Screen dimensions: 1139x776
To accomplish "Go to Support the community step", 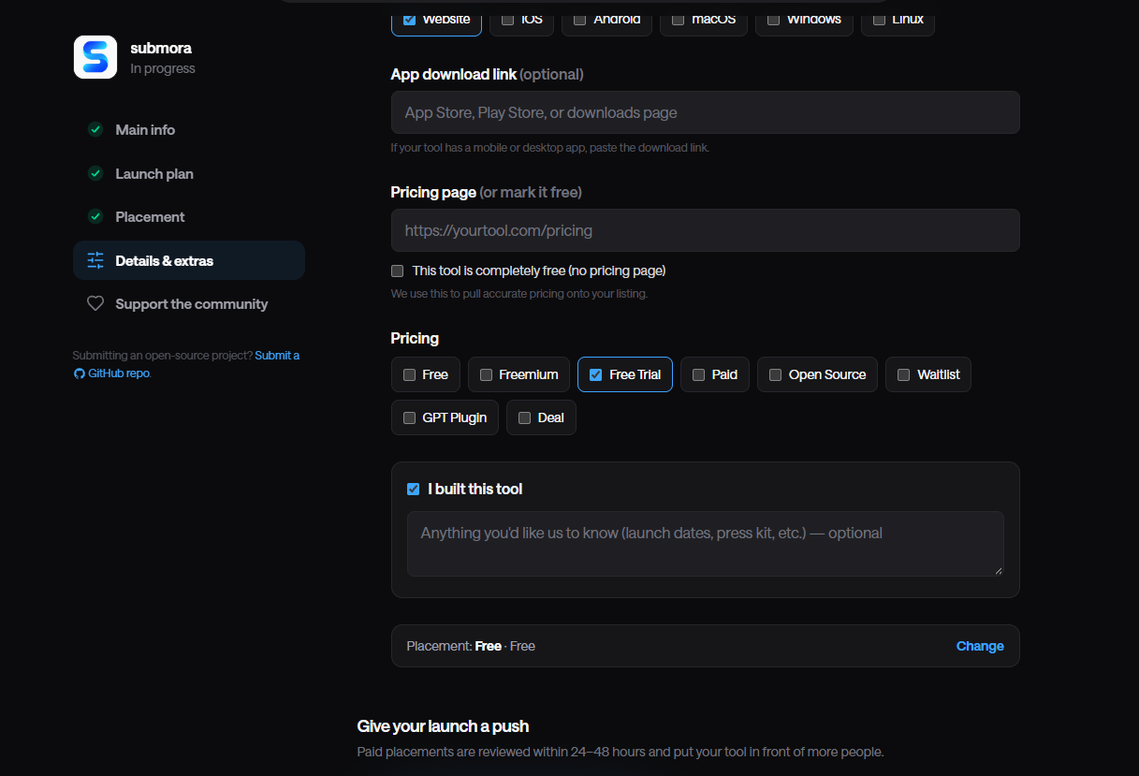I will point(189,303).
